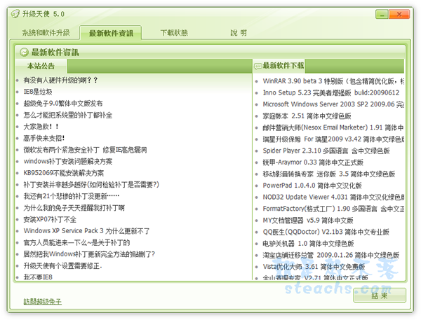Open KB952069不能安装解决方案 post
Image resolution: width=421 pixels, height=320 pixels.
(x=64, y=173)
